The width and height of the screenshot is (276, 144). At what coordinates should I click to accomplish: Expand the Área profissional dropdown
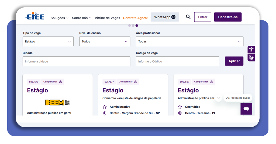[x=189, y=41]
